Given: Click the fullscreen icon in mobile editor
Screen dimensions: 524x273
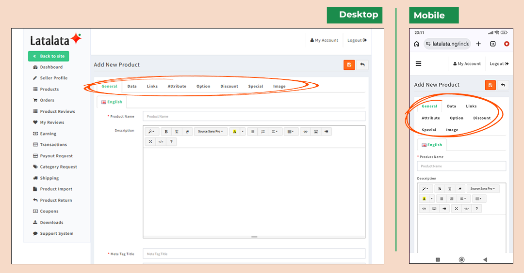Looking at the screenshot, I should 456,209.
